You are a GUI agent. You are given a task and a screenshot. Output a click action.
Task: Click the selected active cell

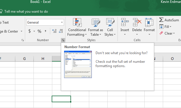click(x=61, y=99)
